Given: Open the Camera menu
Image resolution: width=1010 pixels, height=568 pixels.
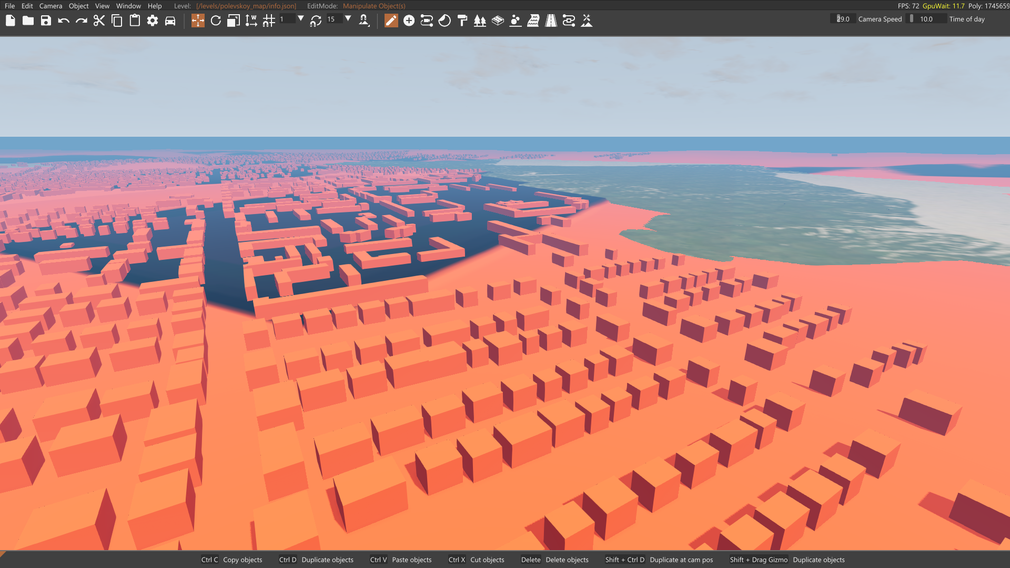Looking at the screenshot, I should (50, 6).
